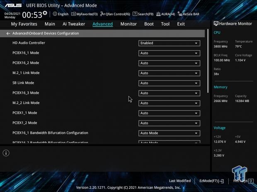Click the 04/26/2021 date

pos(12,14)
